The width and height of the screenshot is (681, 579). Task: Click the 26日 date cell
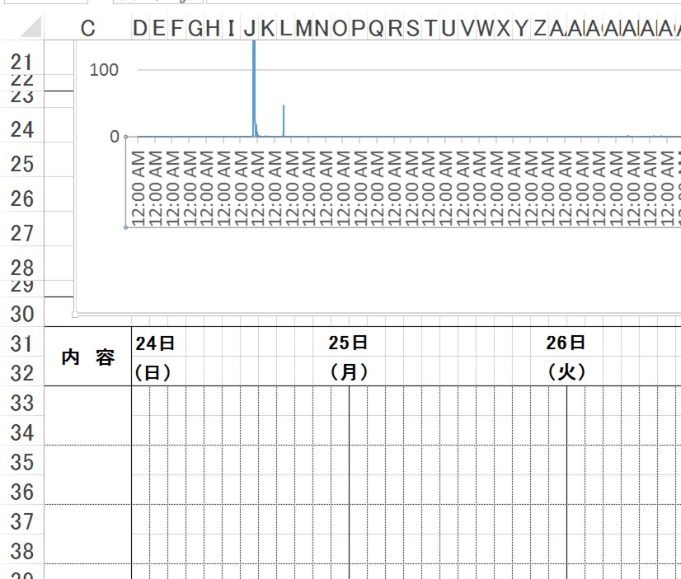566,343
